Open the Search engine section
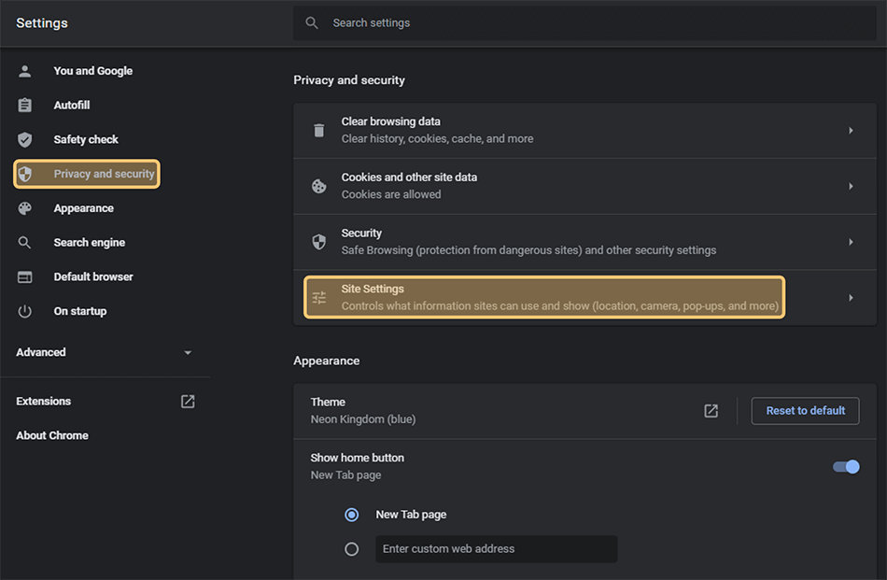Image resolution: width=887 pixels, height=580 pixels. [x=90, y=243]
